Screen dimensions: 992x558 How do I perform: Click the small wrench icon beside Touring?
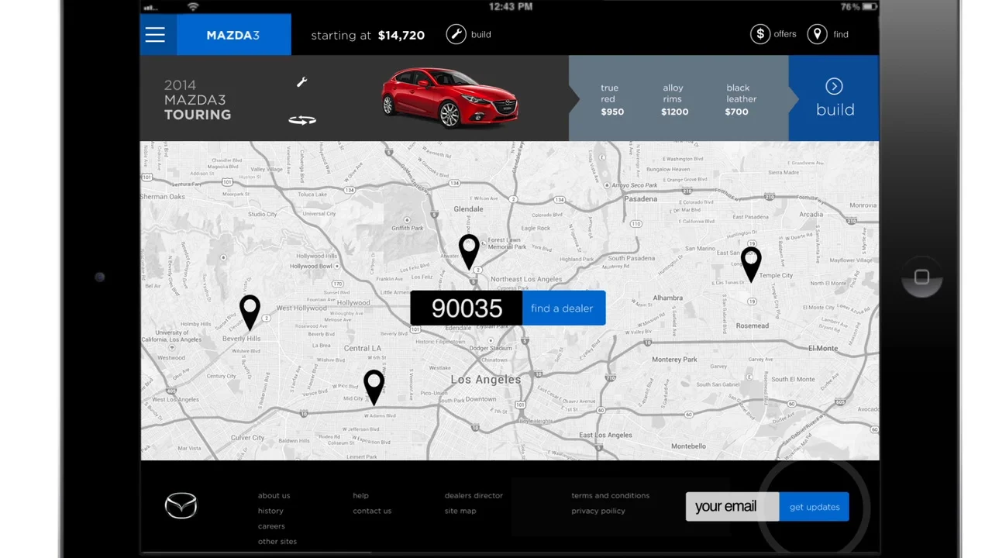click(x=302, y=82)
